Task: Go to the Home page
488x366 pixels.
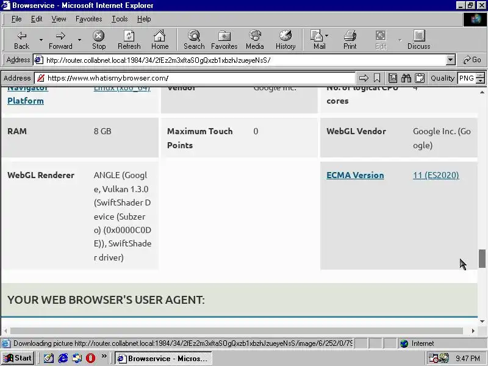Action: pos(160,40)
